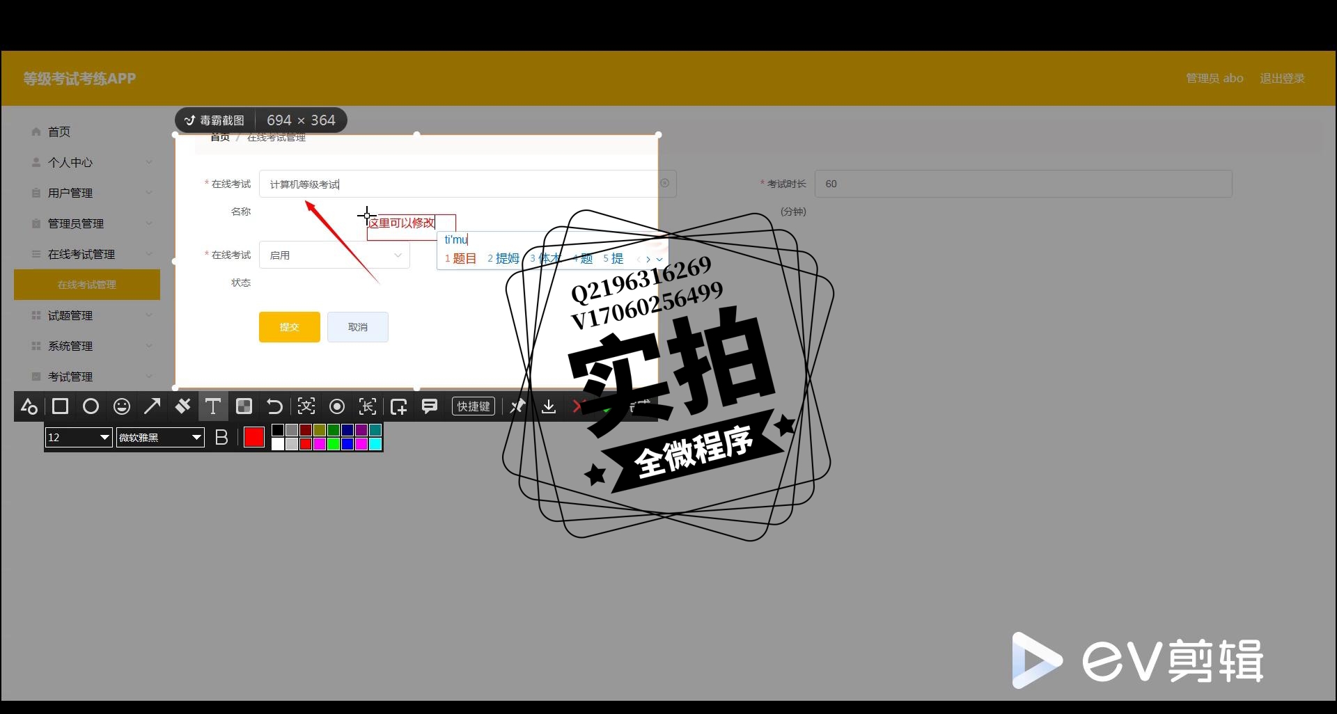The height and width of the screenshot is (714, 1337).
Task: Click the 考试时长 field showing 60
Action: 1023,184
